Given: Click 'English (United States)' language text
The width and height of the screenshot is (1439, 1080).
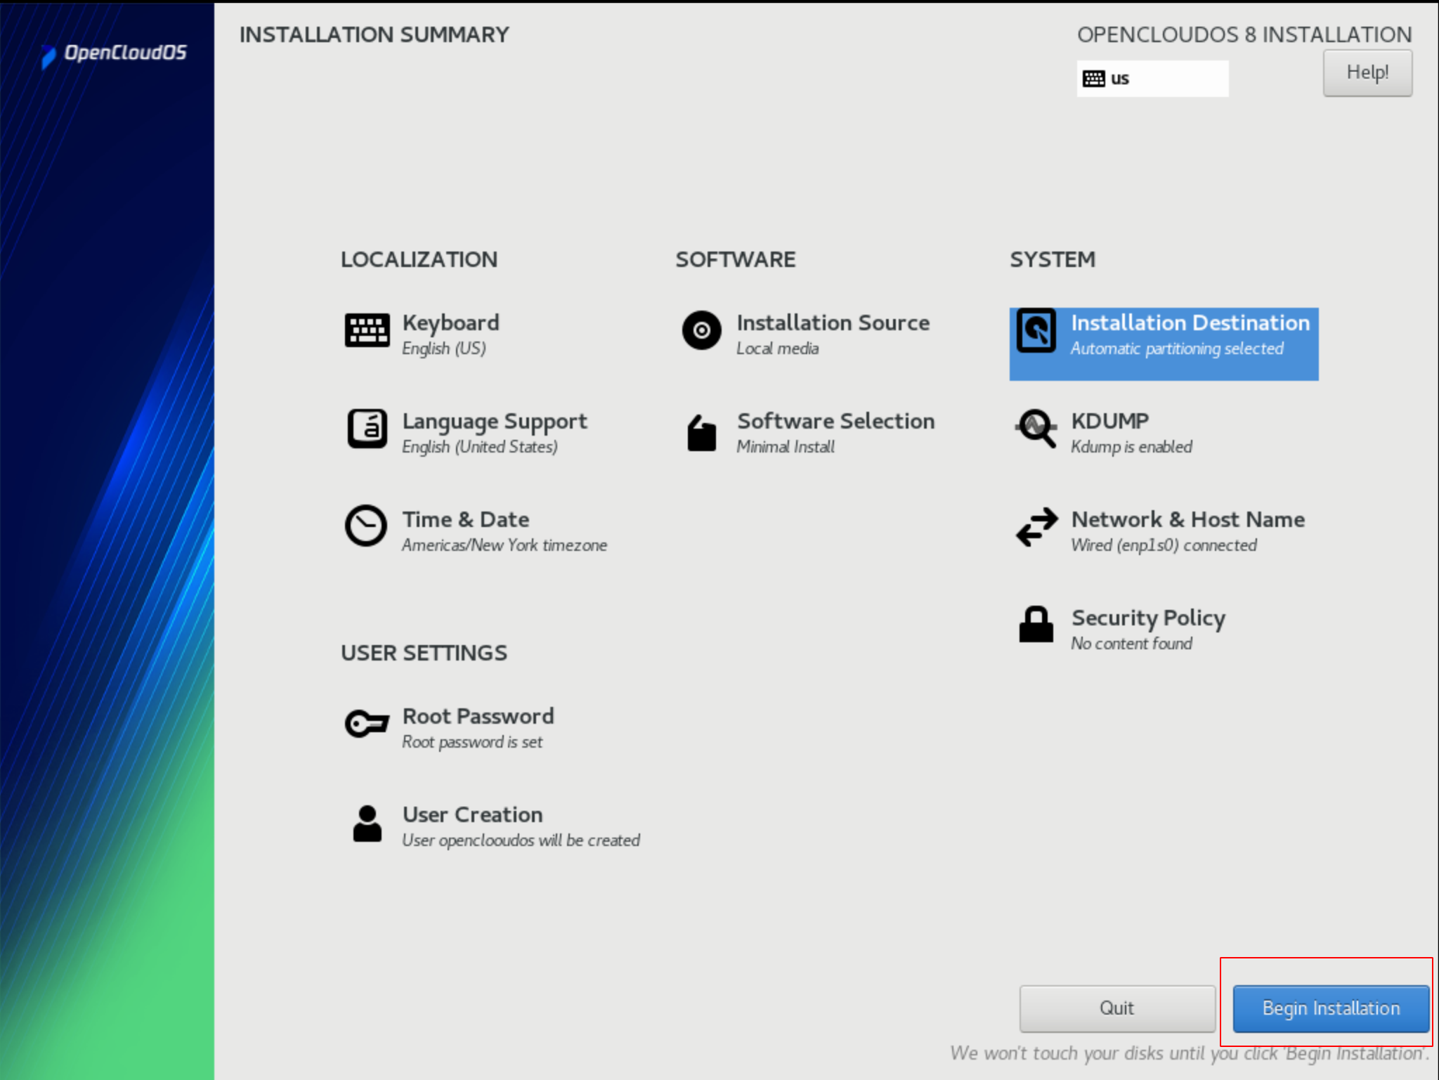Looking at the screenshot, I should (480, 447).
